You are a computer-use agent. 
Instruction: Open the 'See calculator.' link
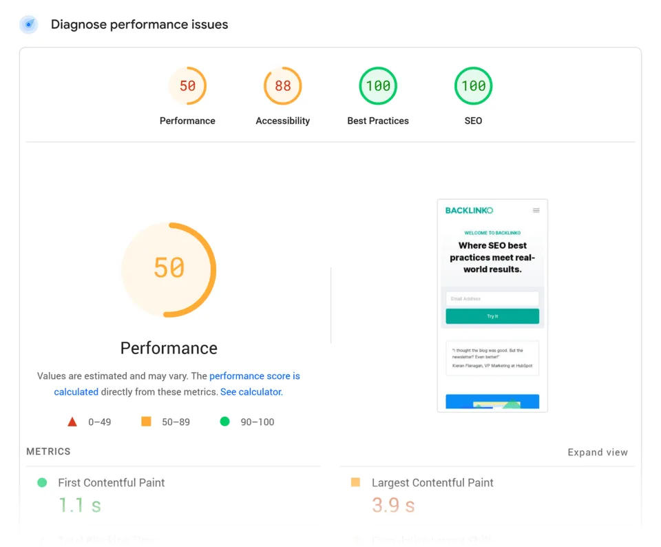(x=252, y=392)
